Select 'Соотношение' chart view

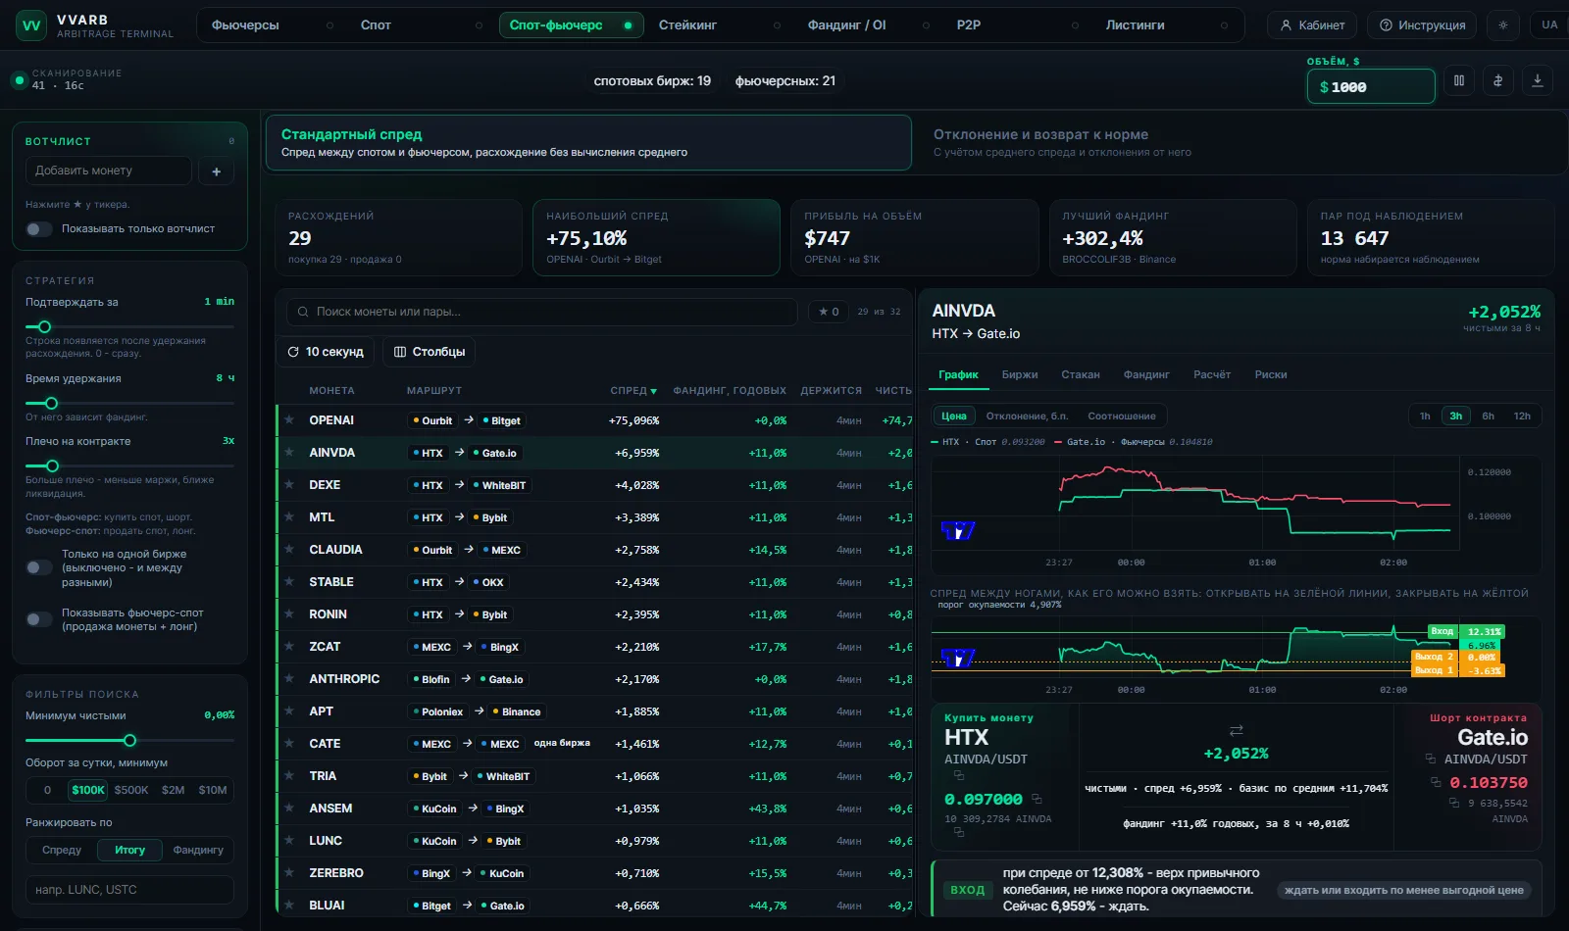[1122, 416]
